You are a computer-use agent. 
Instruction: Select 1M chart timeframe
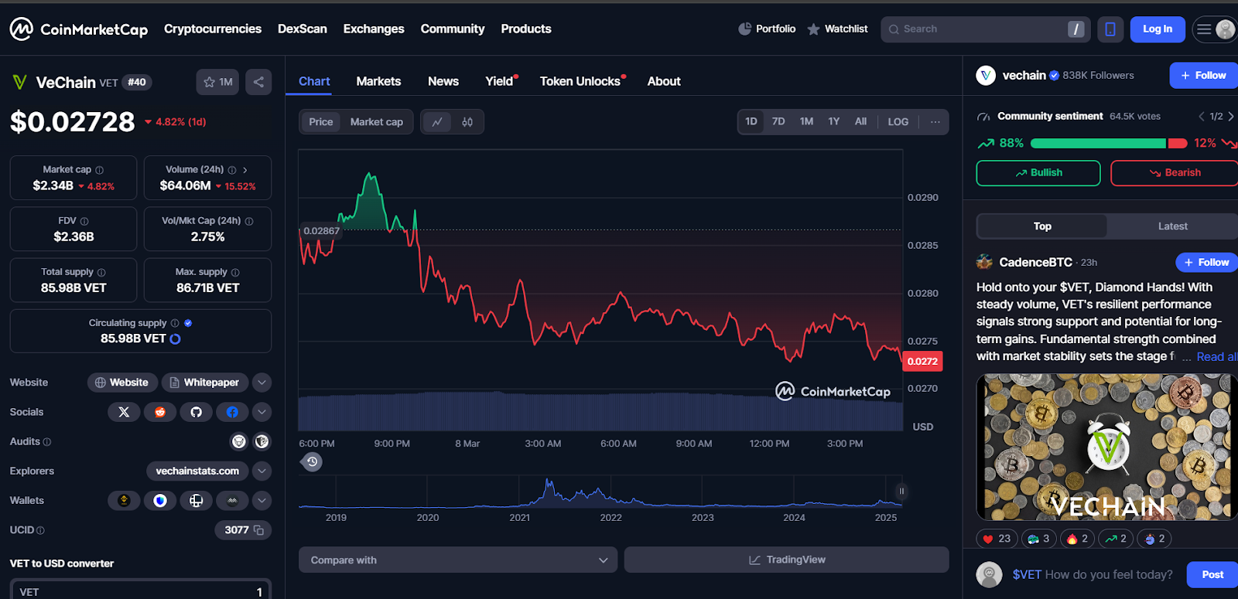pos(806,121)
